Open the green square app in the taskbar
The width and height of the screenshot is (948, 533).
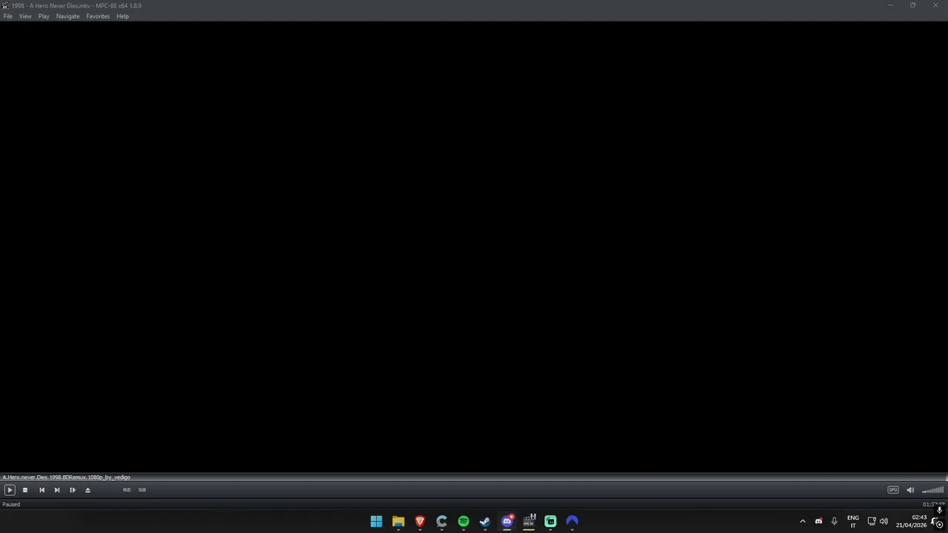pos(550,521)
